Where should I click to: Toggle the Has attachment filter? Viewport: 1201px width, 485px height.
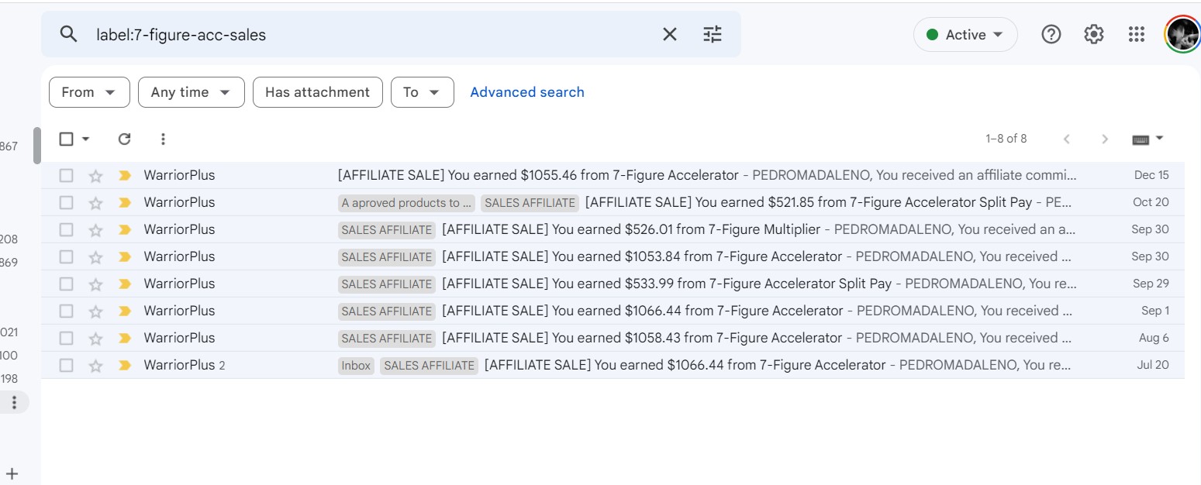click(x=318, y=92)
